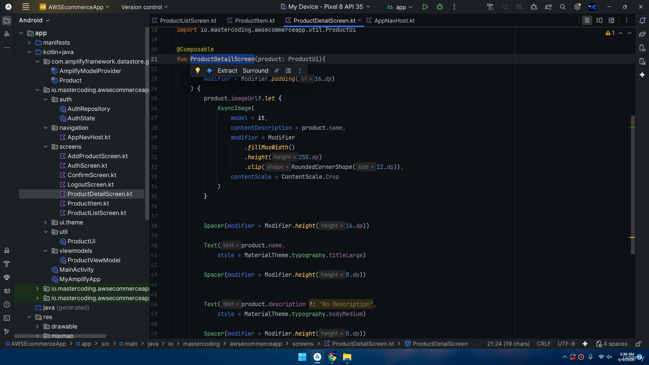Open the Project tool window folder icon

pos(7,21)
